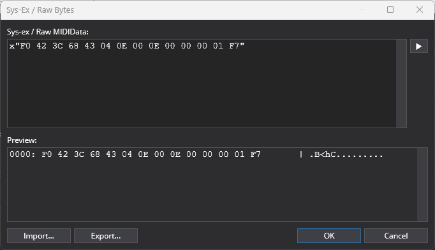The image size is (435, 250).
Task: Click the Export... button
Action: tap(106, 235)
